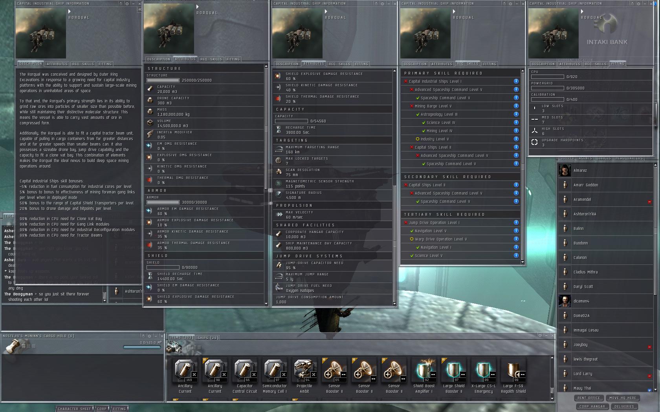
Task: Show info for Science Level IV skill
Action: click(x=516, y=122)
